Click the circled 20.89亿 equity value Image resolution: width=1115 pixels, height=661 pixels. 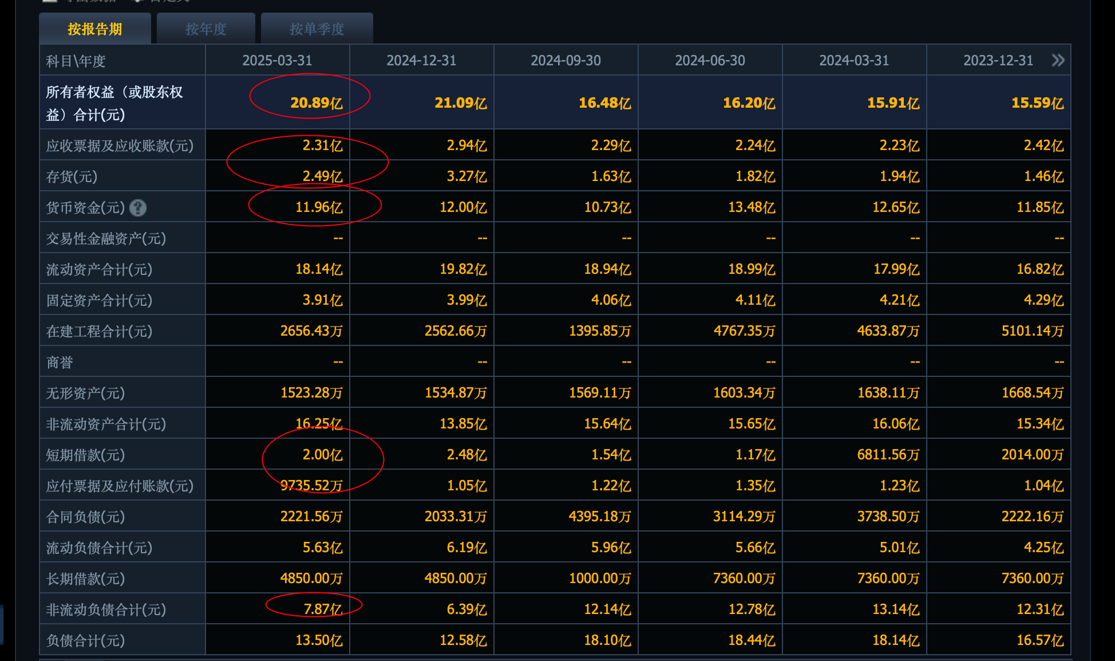[316, 103]
